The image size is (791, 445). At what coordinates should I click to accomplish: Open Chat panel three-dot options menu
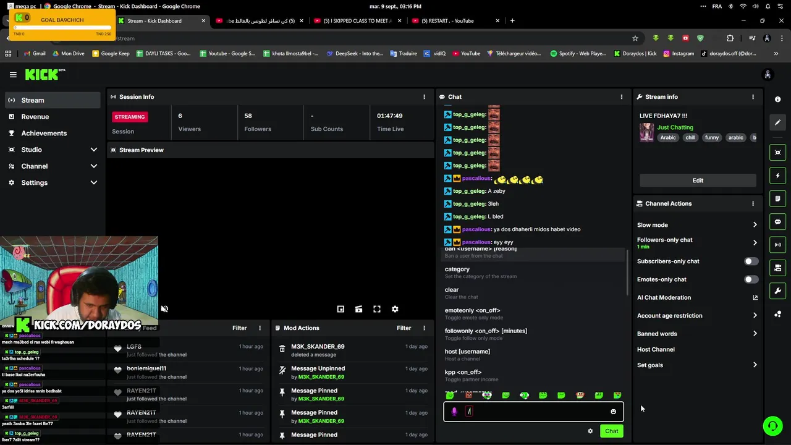click(x=622, y=97)
